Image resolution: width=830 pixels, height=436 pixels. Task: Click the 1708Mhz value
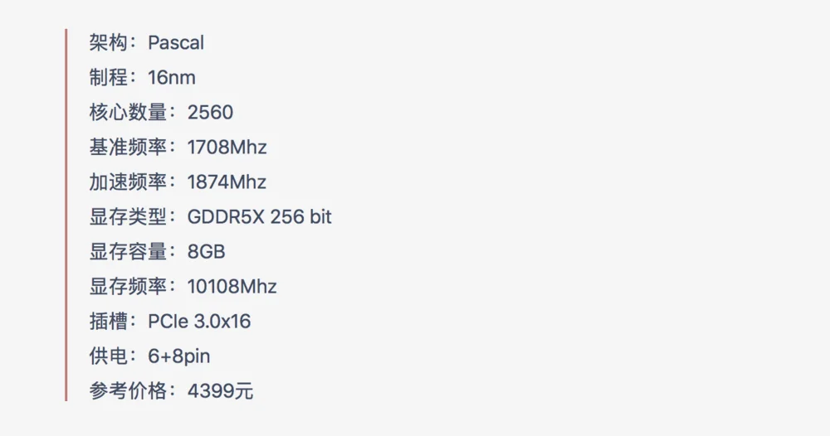[227, 148]
